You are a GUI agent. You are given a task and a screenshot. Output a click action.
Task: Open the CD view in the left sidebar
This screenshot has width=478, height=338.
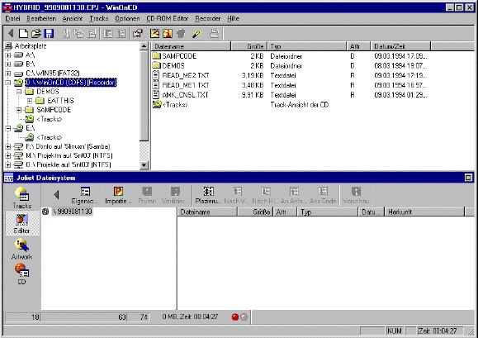click(x=21, y=274)
